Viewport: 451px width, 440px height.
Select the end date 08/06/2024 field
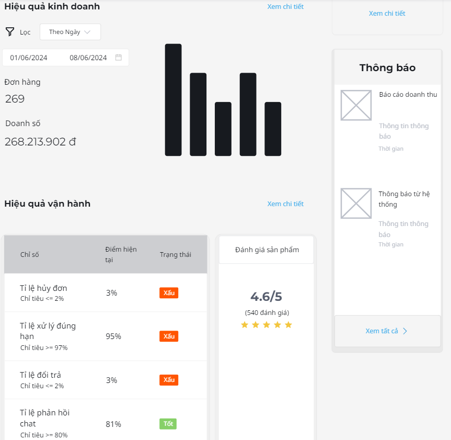click(x=88, y=58)
